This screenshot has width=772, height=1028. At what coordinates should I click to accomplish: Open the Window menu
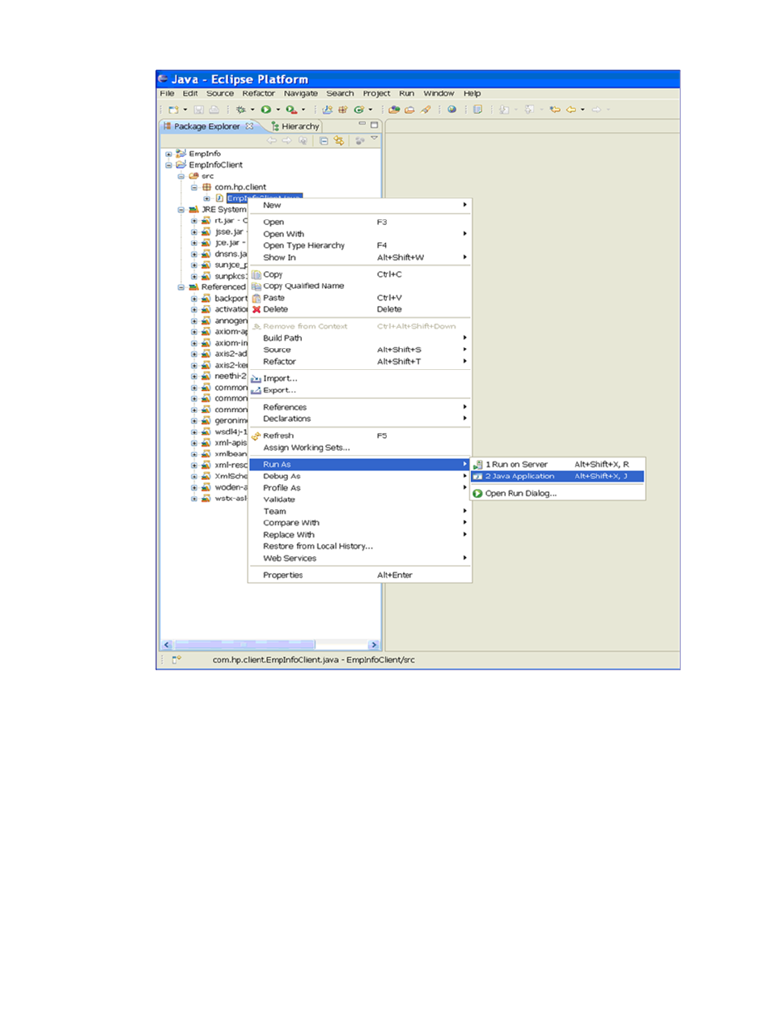[x=439, y=93]
